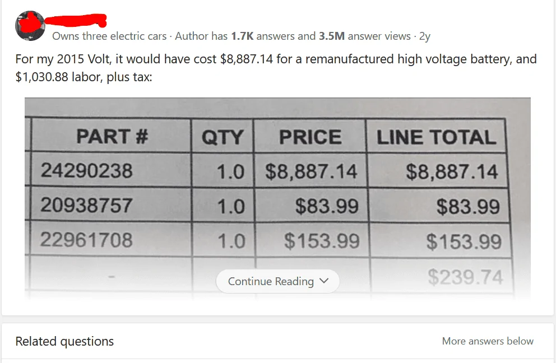Click the author's profile avatar
Screen dimensions: 556x363
point(30,26)
